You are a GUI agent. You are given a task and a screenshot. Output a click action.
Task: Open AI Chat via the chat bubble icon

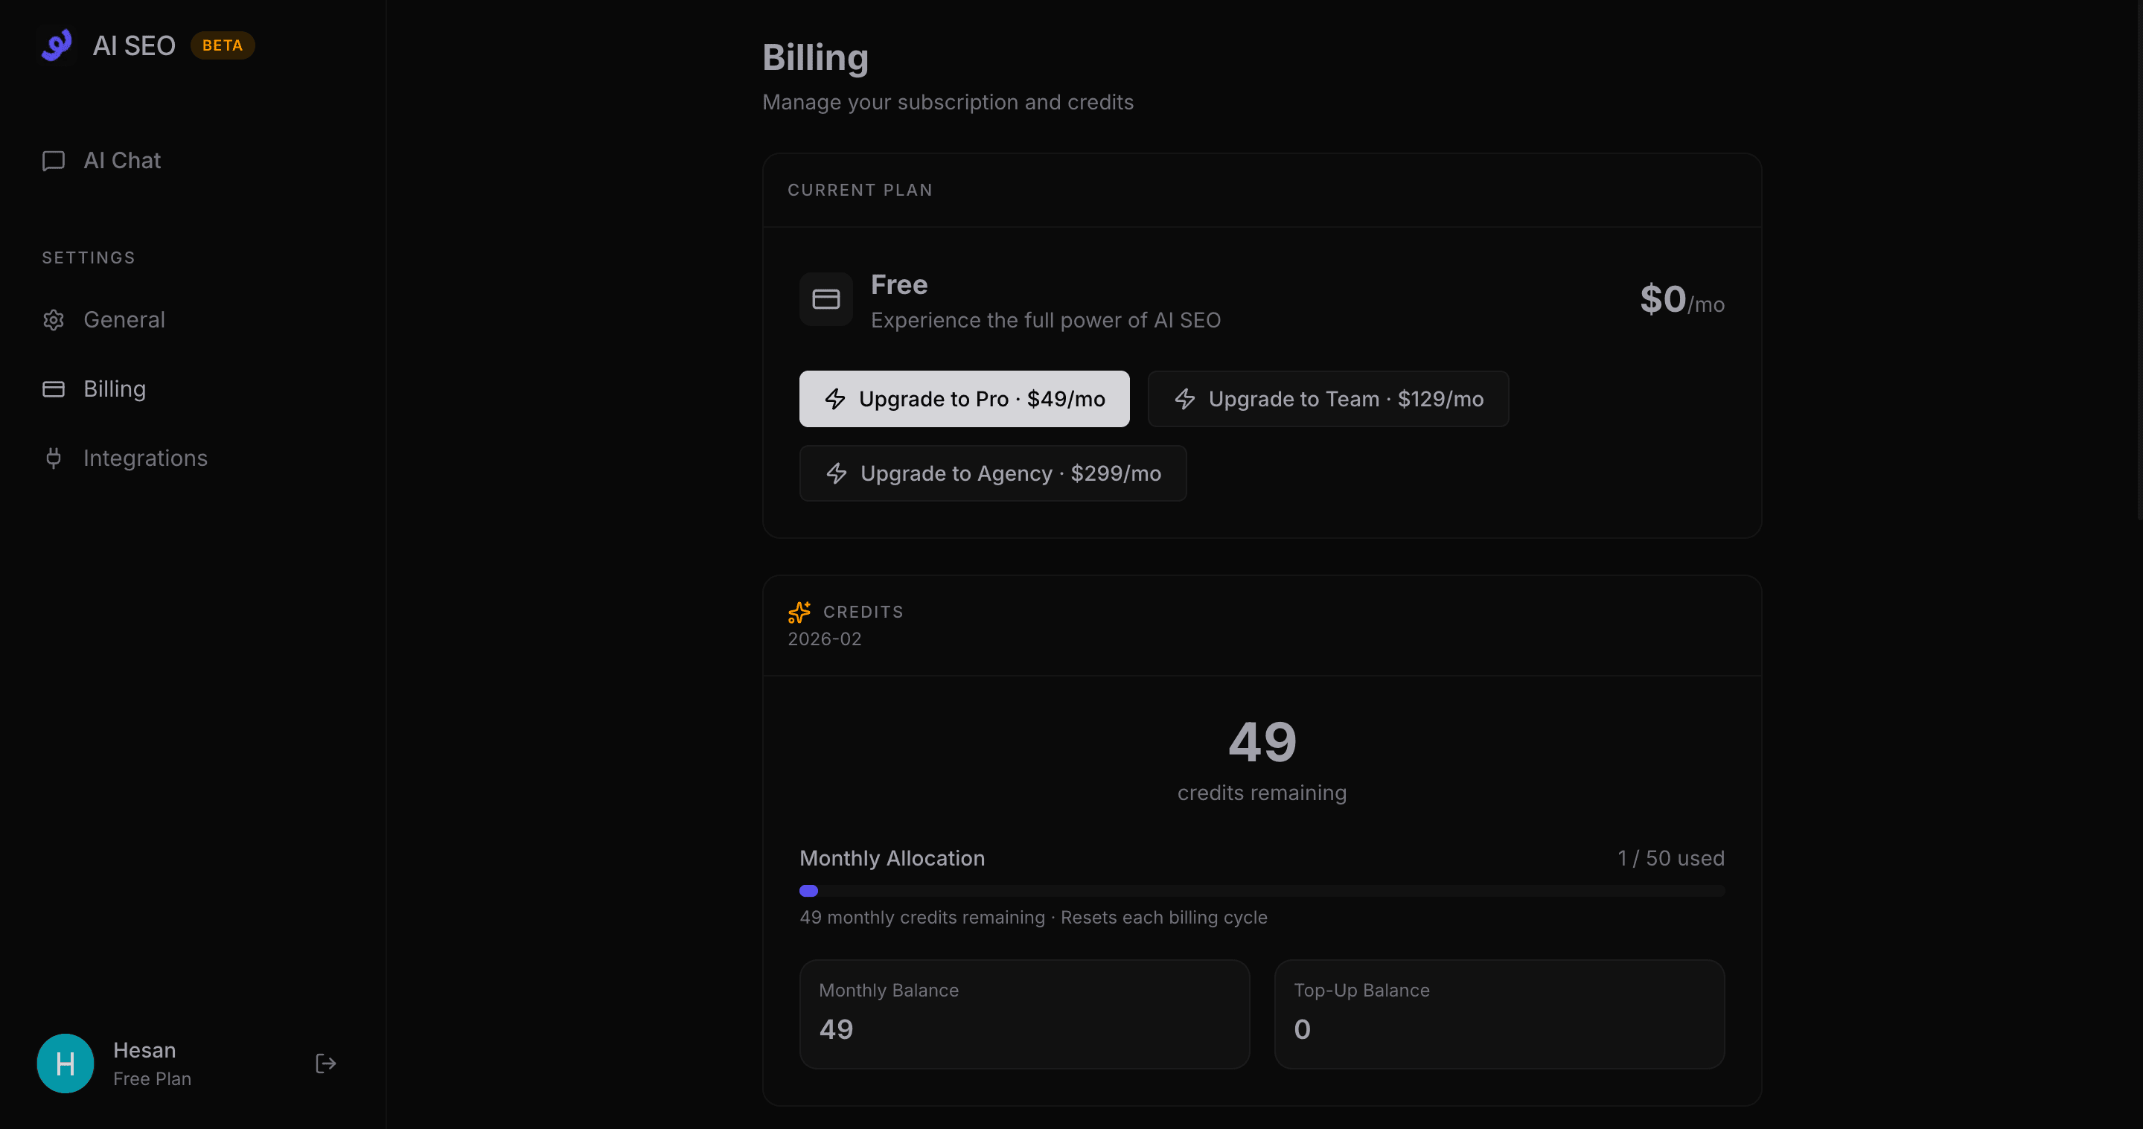click(x=54, y=160)
